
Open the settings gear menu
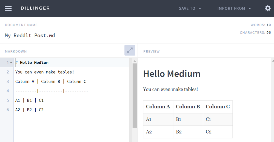[268, 9]
